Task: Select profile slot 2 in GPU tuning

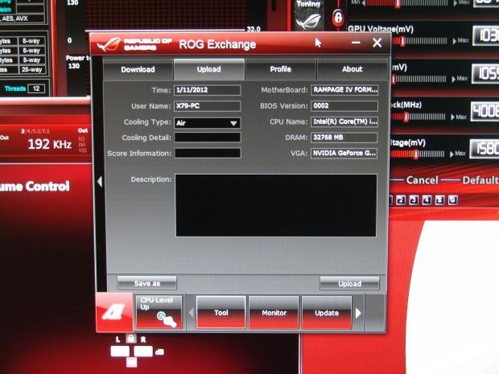Action: pyautogui.click(x=401, y=200)
